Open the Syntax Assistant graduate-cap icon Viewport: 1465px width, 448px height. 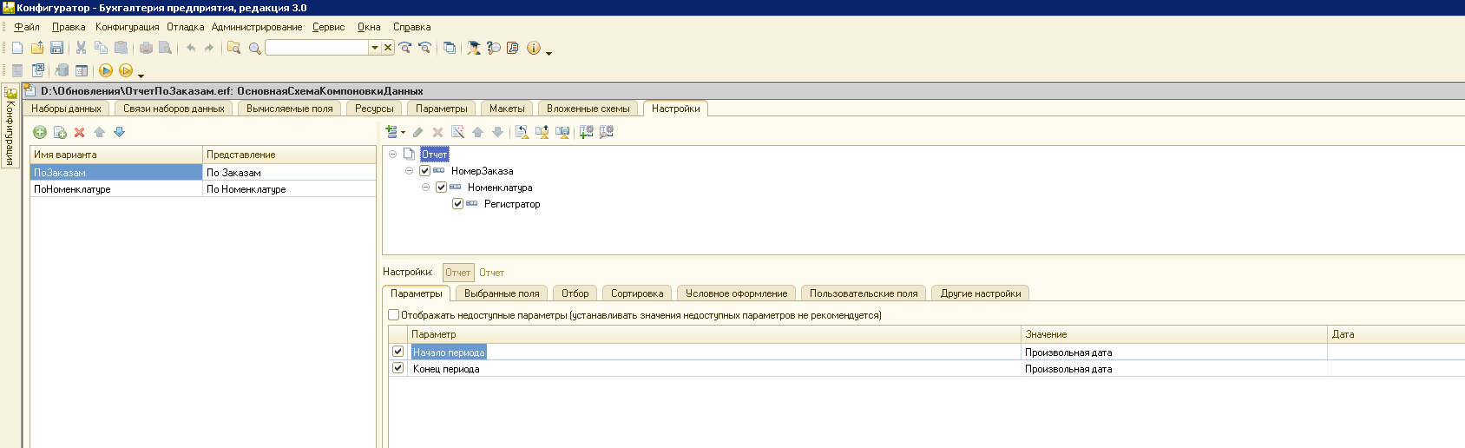click(x=473, y=48)
